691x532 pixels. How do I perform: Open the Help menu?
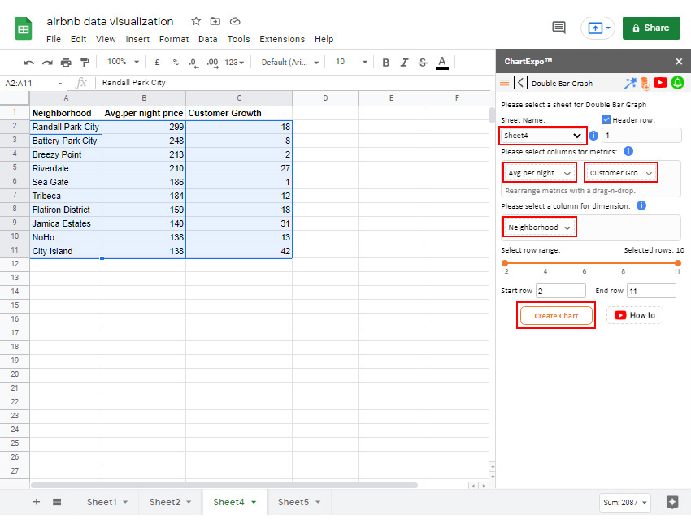coord(324,39)
